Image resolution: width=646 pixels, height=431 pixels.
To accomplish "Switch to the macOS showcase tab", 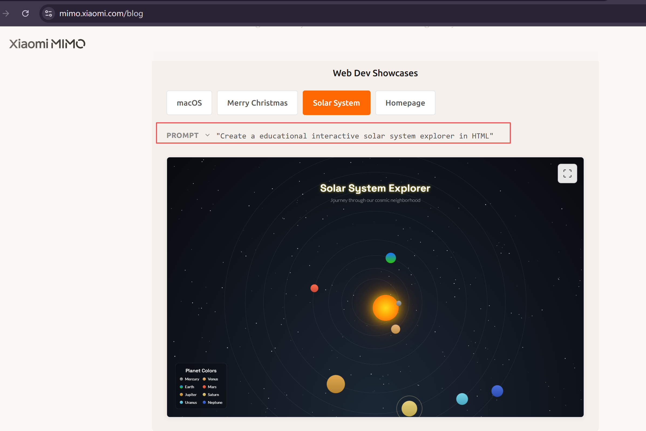I will (189, 103).
